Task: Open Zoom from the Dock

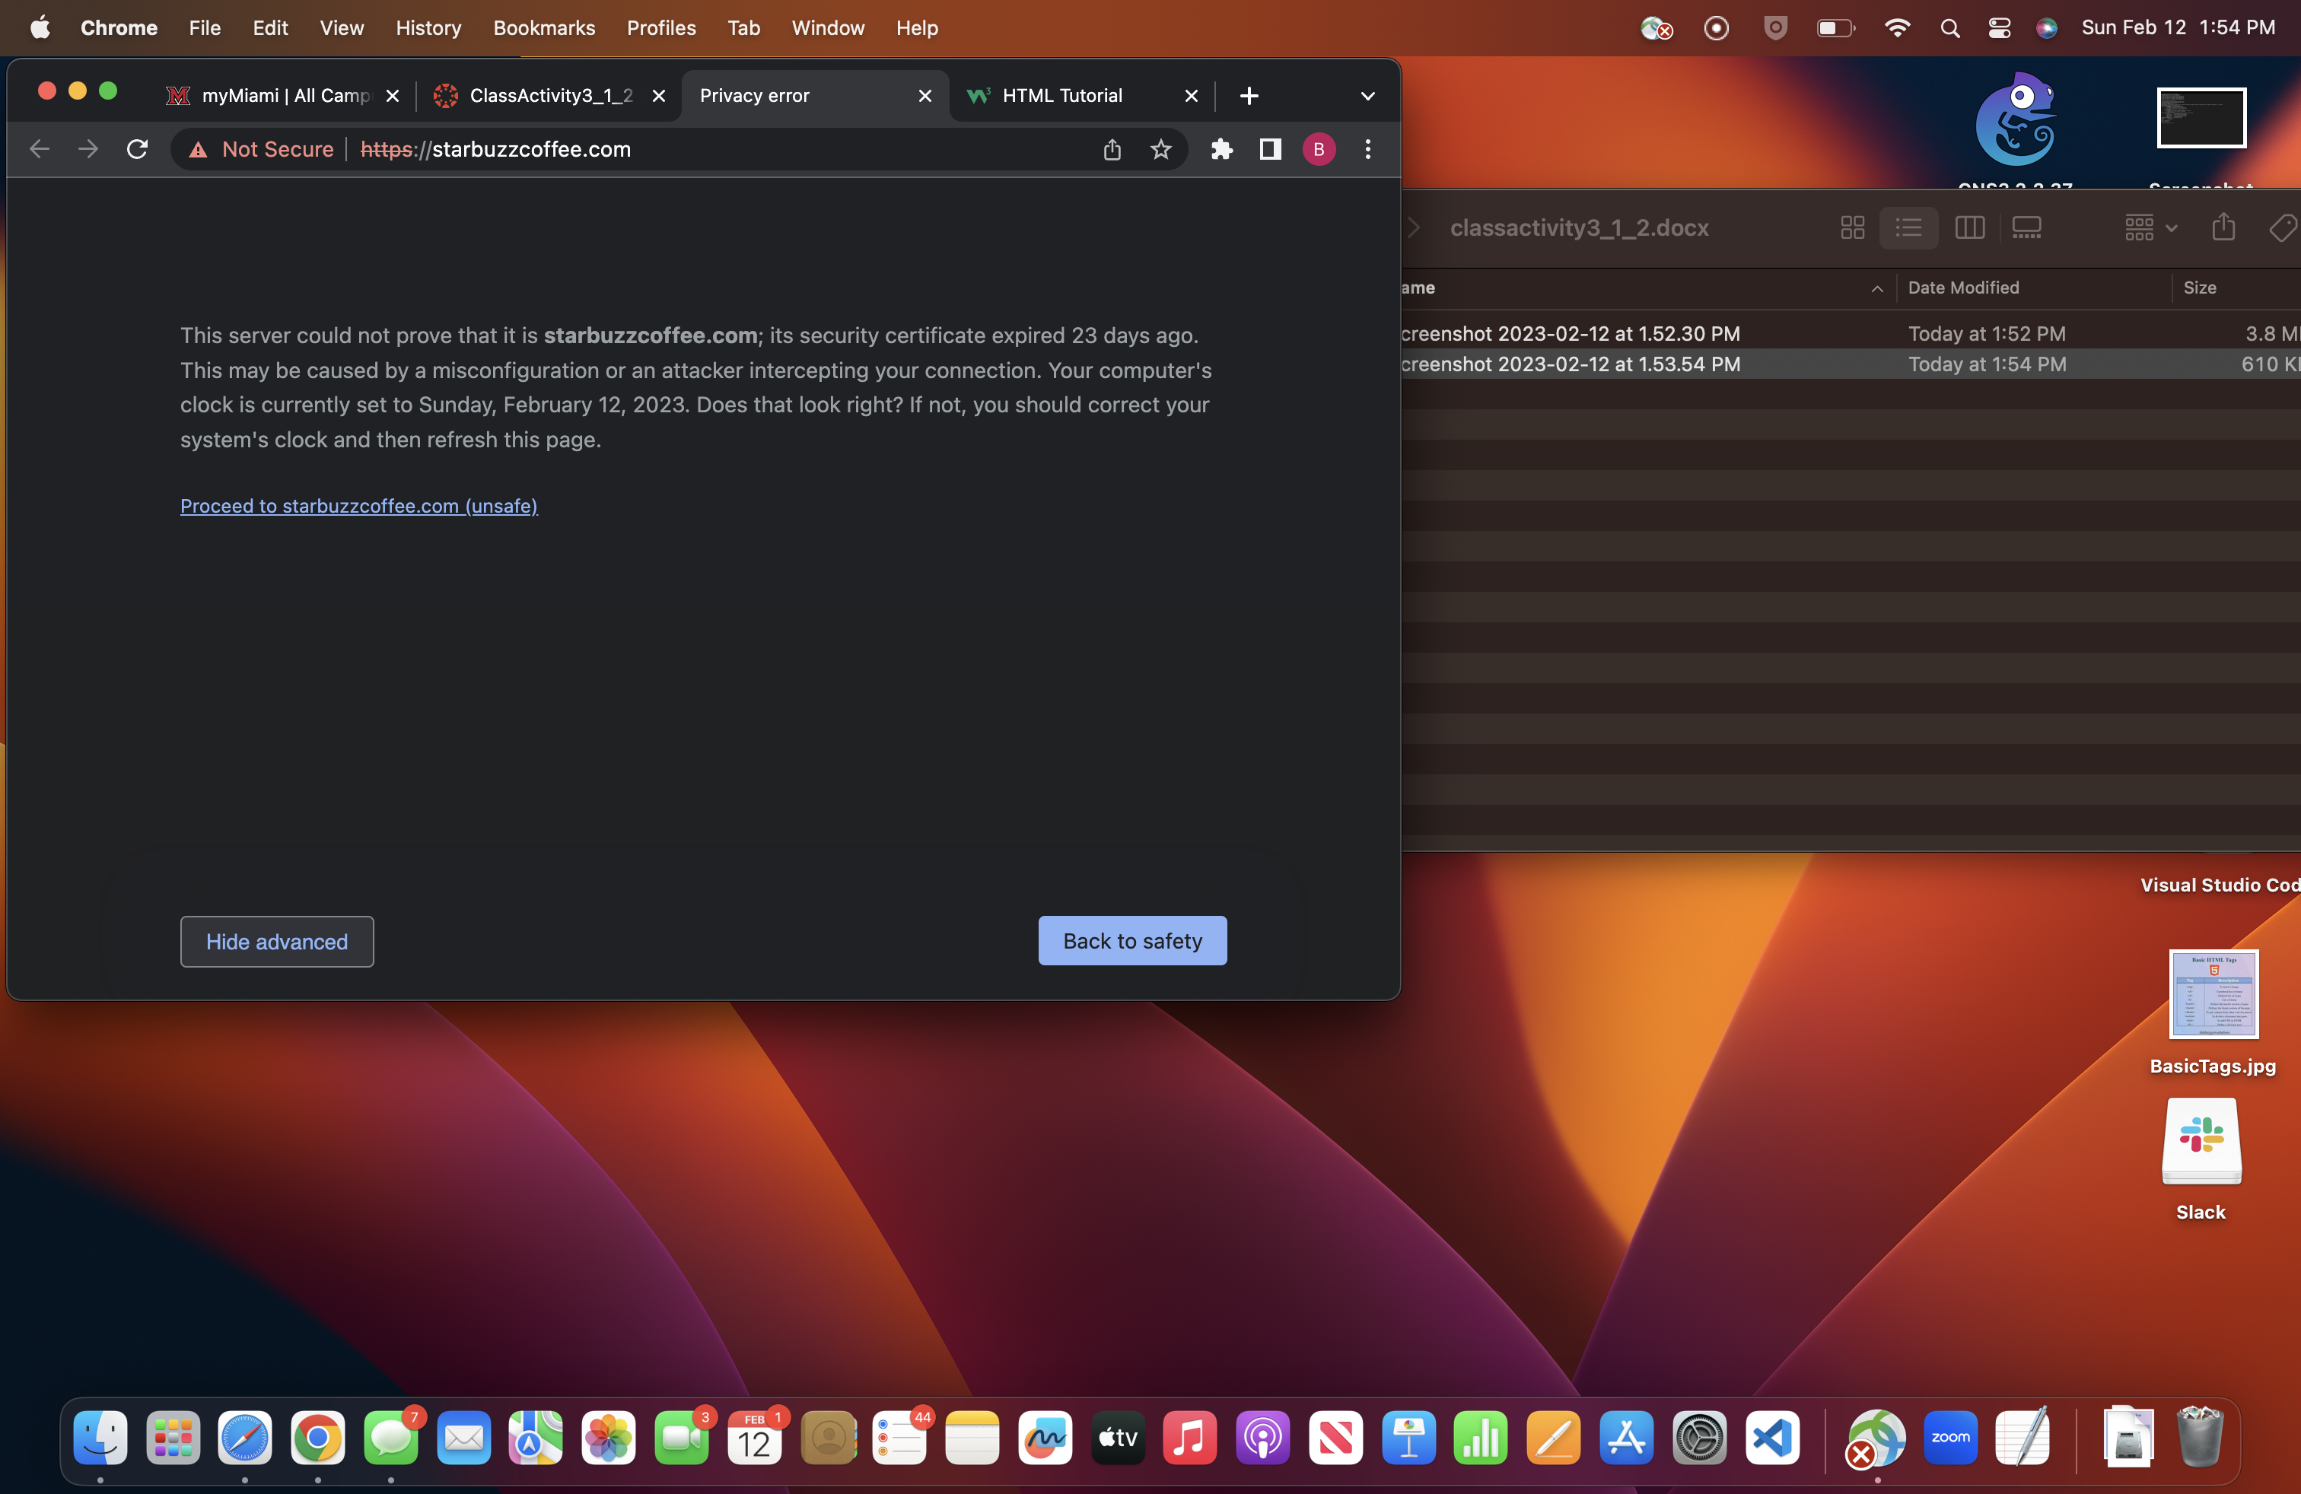Action: click(1950, 1438)
